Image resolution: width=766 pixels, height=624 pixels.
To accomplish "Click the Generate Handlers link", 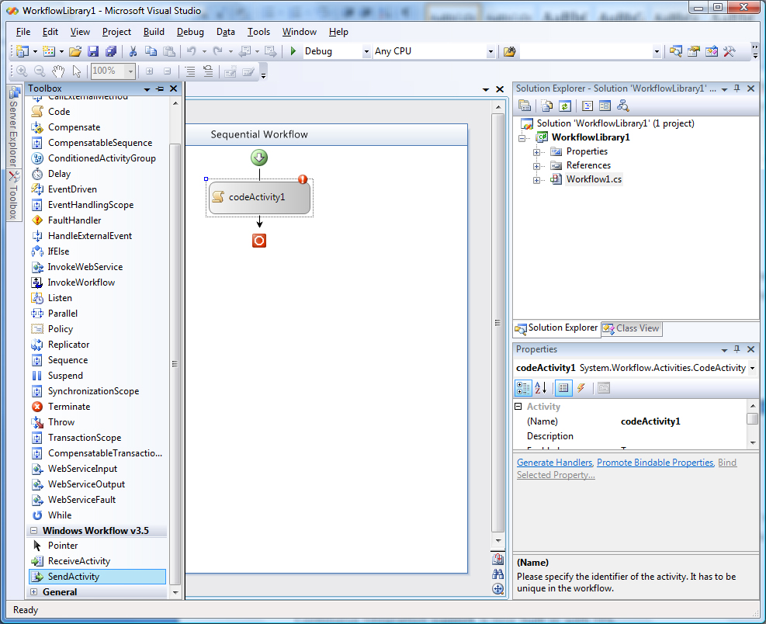I will tap(554, 463).
